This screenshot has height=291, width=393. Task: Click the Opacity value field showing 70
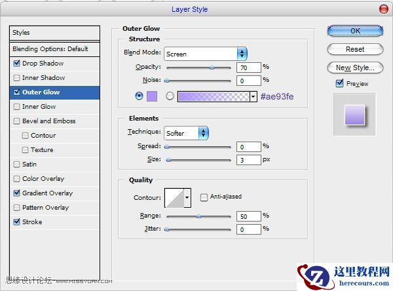249,68
